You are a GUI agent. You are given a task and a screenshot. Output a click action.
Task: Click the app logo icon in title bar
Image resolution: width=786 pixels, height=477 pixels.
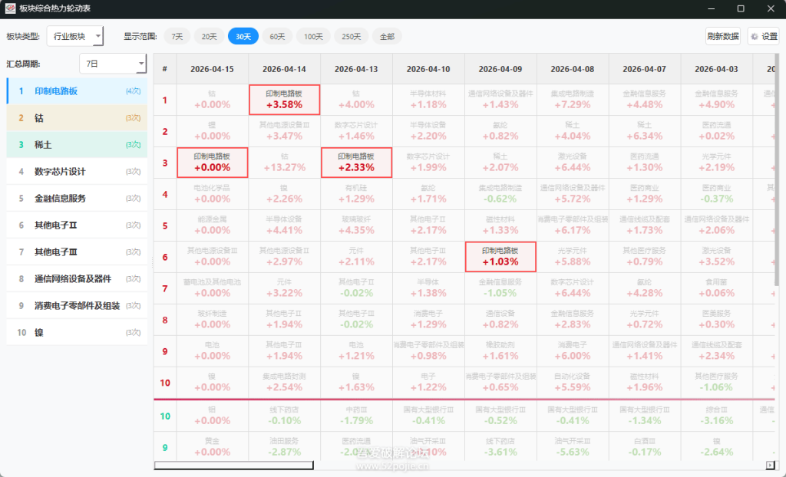tap(10, 8)
